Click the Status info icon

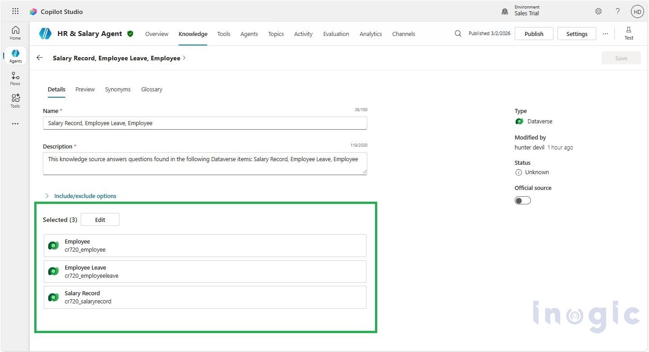click(519, 172)
